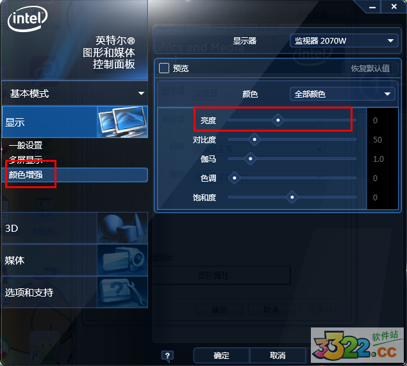This screenshot has width=407, height=366.
Task: Click the 恢复默认值 restore defaults button
Action: pos(370,69)
